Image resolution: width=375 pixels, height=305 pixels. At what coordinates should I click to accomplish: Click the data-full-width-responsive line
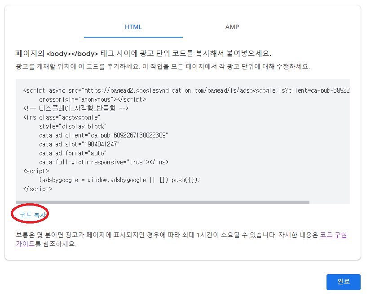click(x=104, y=162)
